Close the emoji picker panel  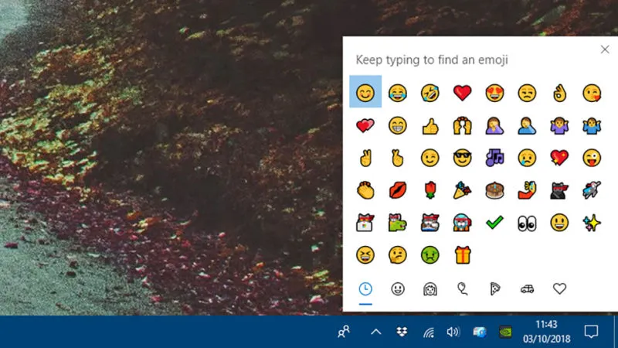(604, 49)
